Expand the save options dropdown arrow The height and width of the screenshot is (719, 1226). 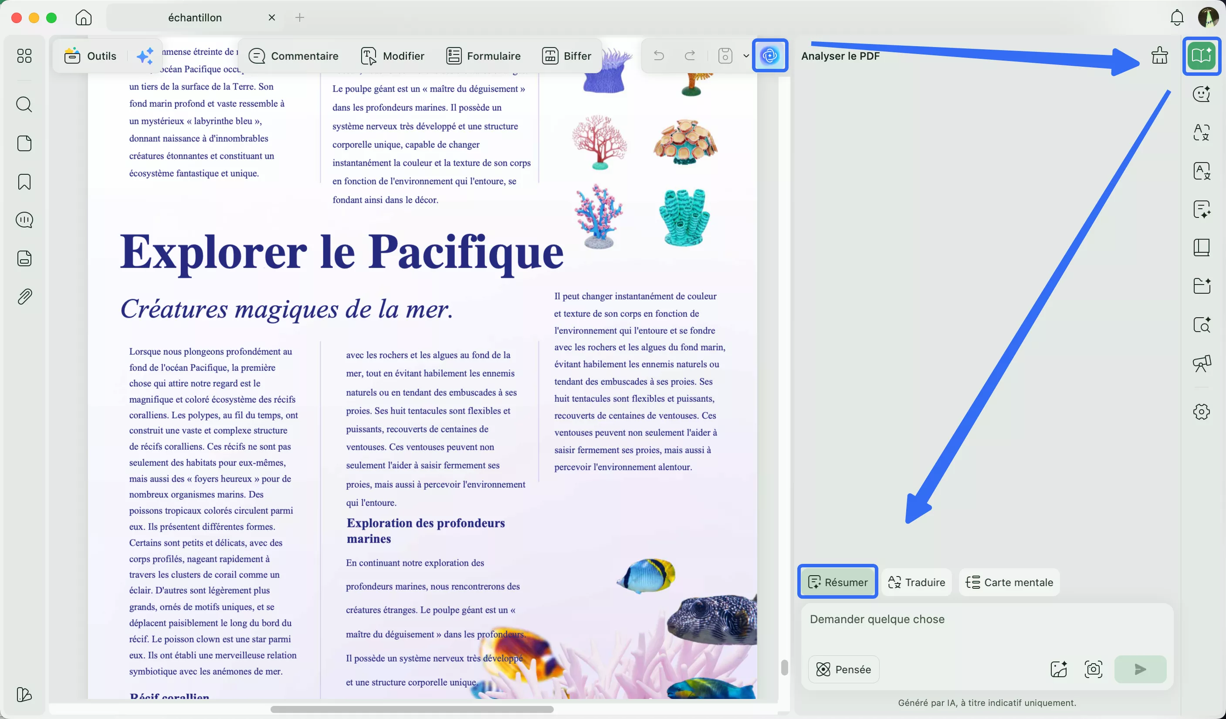pos(746,56)
